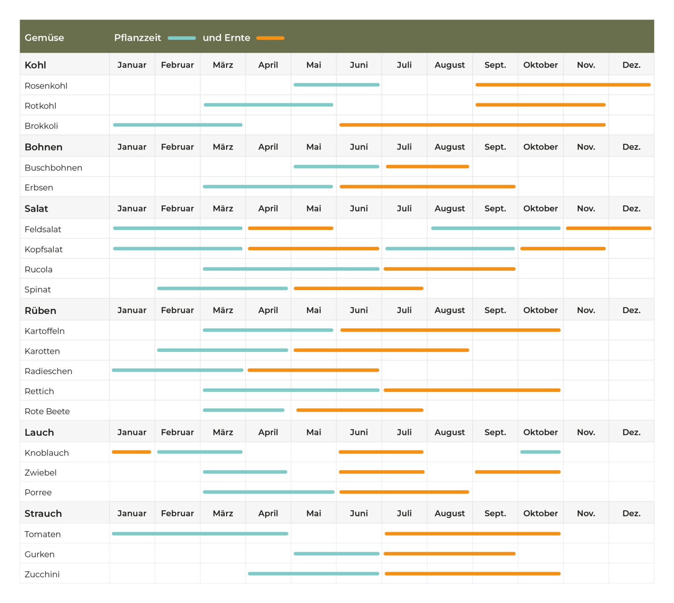Image resolution: width=674 pixels, height=603 pixels.
Task: Click Knoblauch's teal bar in Oktober
Action: point(541,452)
